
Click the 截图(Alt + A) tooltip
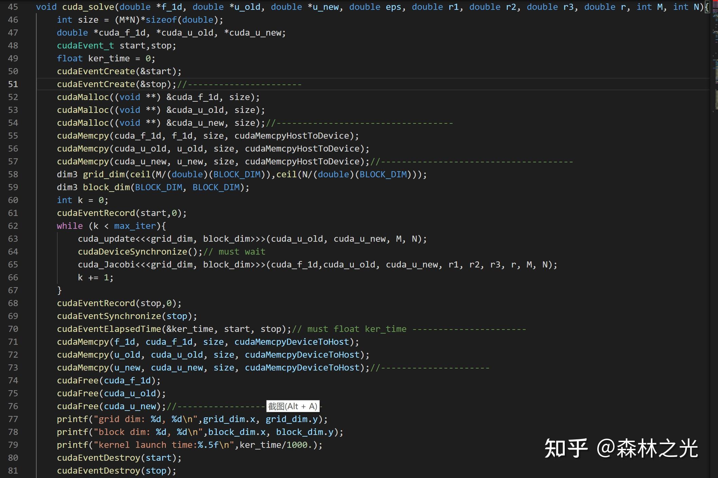pos(293,406)
